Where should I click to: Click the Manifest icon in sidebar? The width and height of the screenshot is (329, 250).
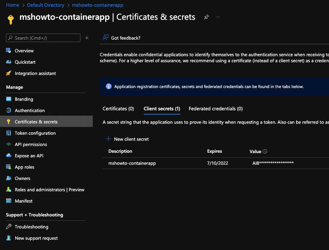click(8, 201)
